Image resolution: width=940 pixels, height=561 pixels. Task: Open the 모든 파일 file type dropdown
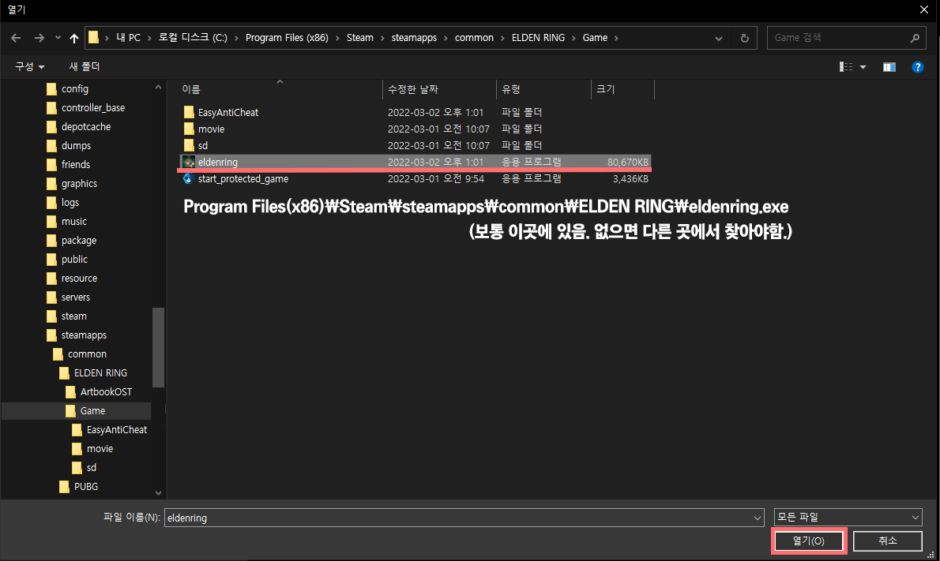(x=848, y=518)
